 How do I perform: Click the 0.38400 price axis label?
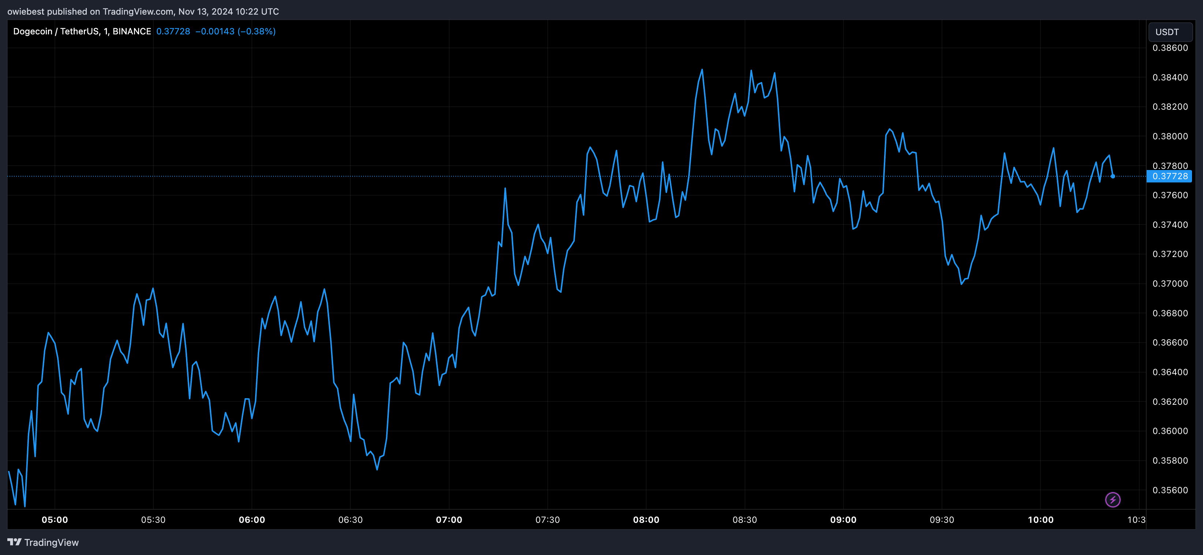pos(1170,78)
